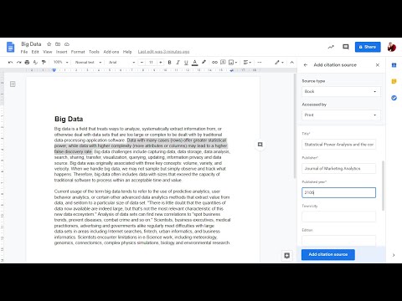Go back from Add citation source

[x=306, y=65]
